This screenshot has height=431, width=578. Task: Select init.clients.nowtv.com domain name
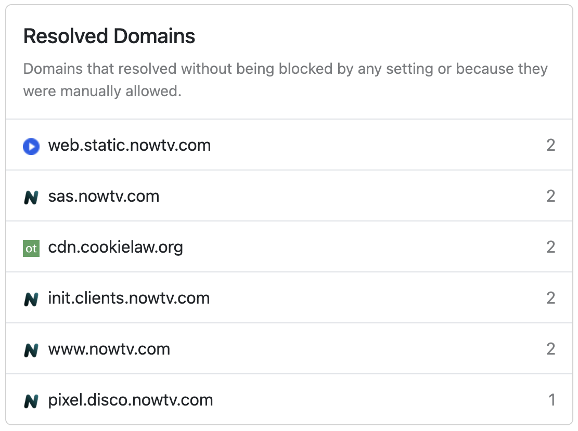[129, 298]
